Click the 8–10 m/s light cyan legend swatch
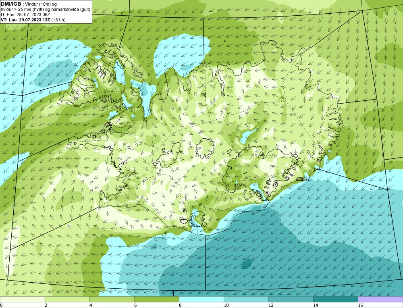The height and width of the screenshot is (308, 403). pyautogui.click(x=201, y=299)
